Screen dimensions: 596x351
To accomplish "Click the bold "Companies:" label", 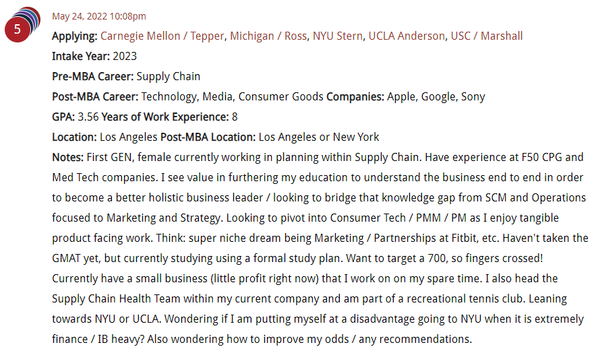I will [x=355, y=96].
